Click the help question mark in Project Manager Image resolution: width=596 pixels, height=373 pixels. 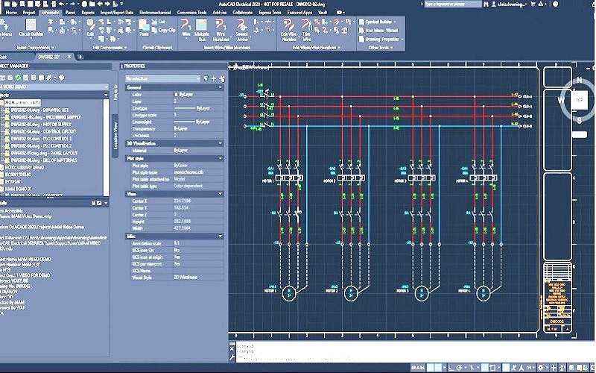pyautogui.click(x=61, y=78)
